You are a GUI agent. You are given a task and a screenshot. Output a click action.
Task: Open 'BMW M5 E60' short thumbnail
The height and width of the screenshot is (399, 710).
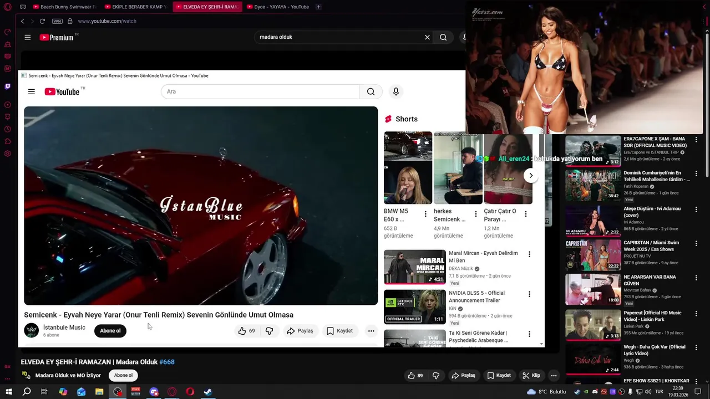coord(408,168)
